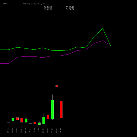The image size is (137, 137).
Task: Select the peak of the purple line
Action: pos(103,41)
